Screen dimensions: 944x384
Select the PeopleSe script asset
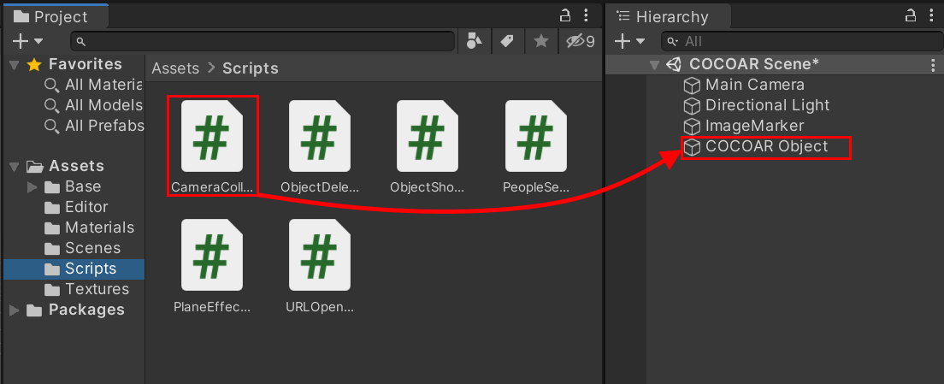[536, 145]
